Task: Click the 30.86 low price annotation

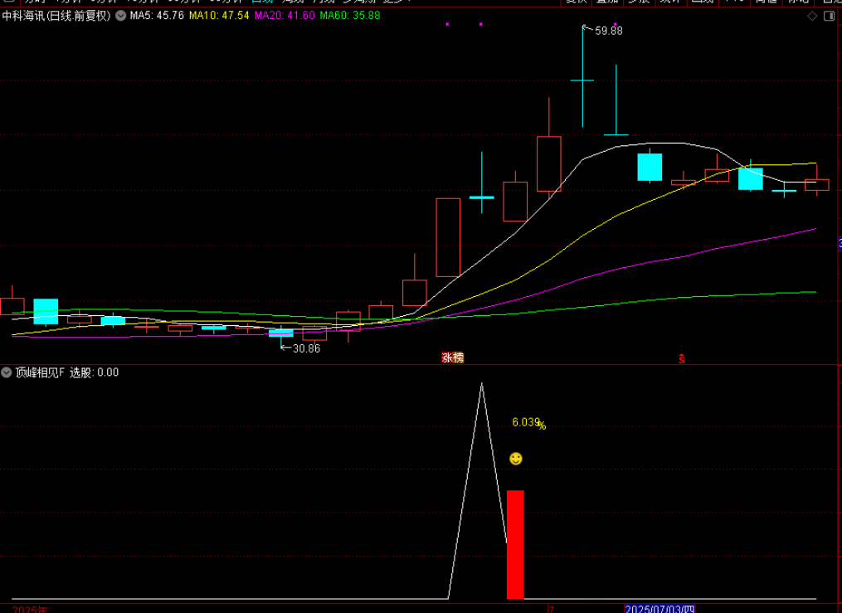Action: click(x=305, y=348)
